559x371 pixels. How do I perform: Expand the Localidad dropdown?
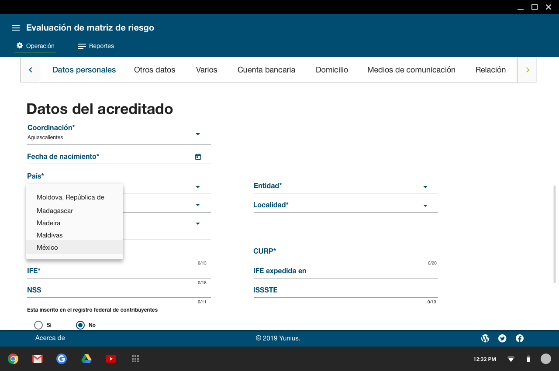[x=425, y=206]
